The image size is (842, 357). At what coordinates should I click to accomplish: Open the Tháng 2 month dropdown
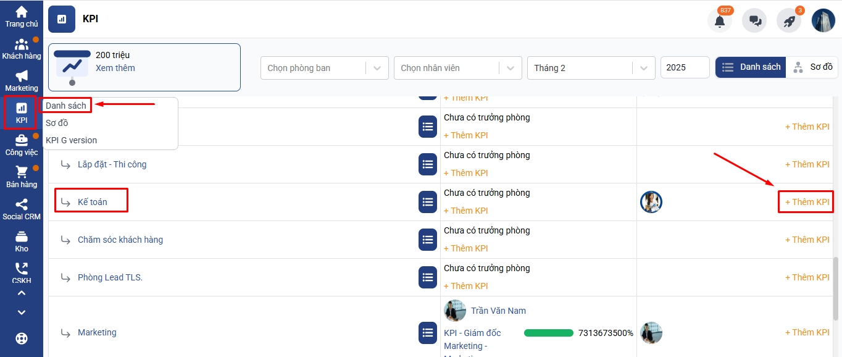tap(590, 68)
